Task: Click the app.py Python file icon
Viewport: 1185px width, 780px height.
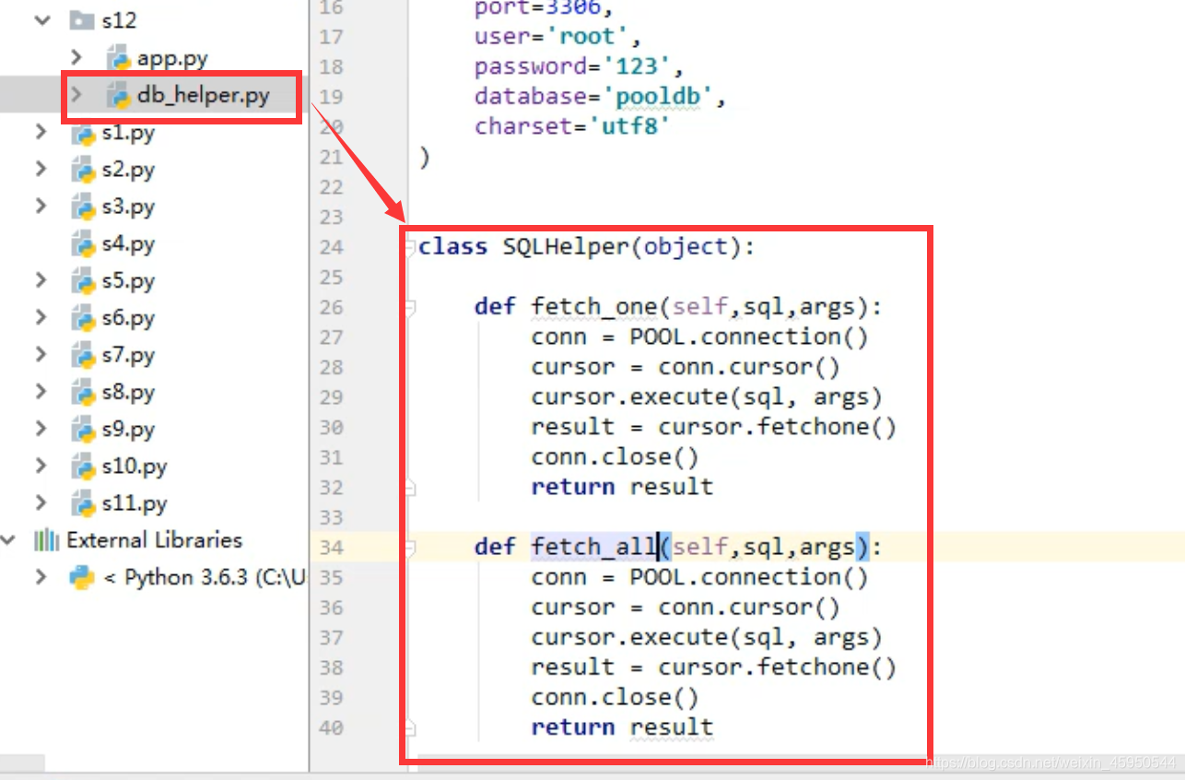Action: [119, 59]
